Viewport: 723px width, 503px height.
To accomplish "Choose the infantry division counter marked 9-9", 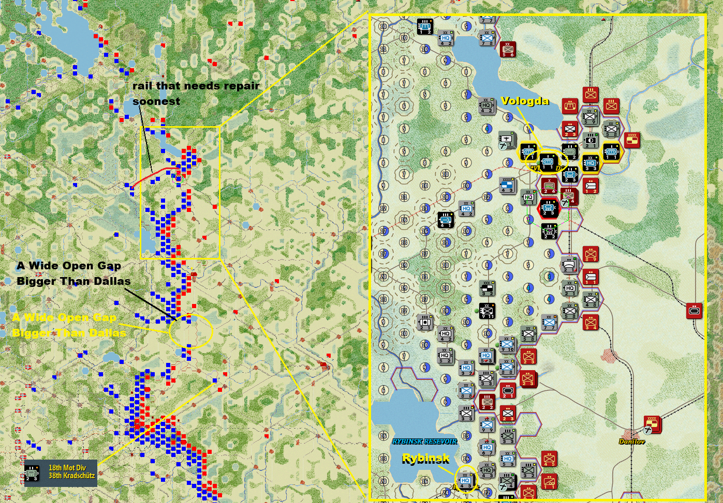I will tap(487, 425).
